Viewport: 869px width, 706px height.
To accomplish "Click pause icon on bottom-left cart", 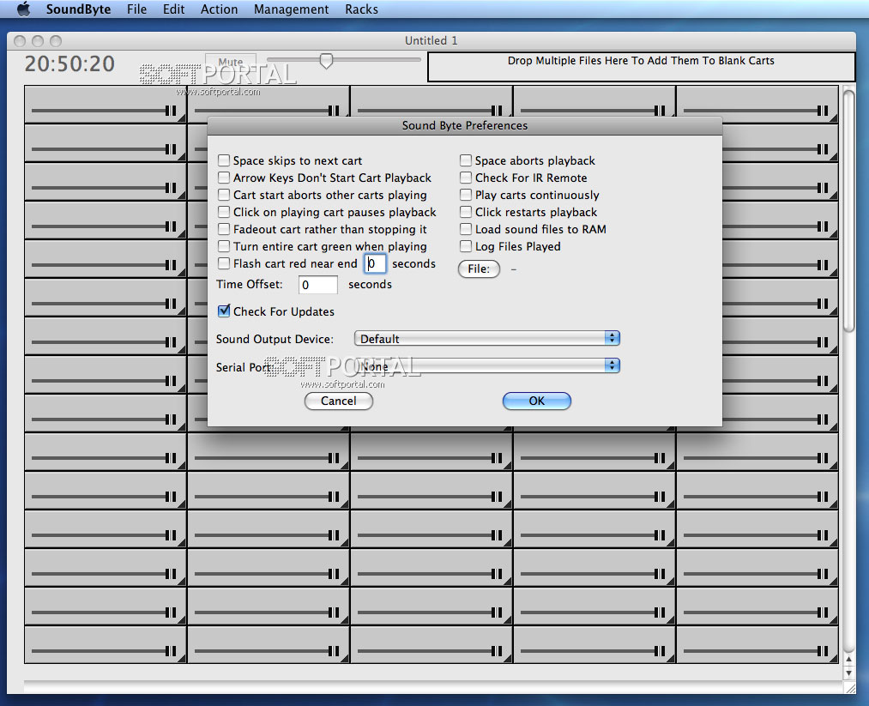I will coord(171,651).
